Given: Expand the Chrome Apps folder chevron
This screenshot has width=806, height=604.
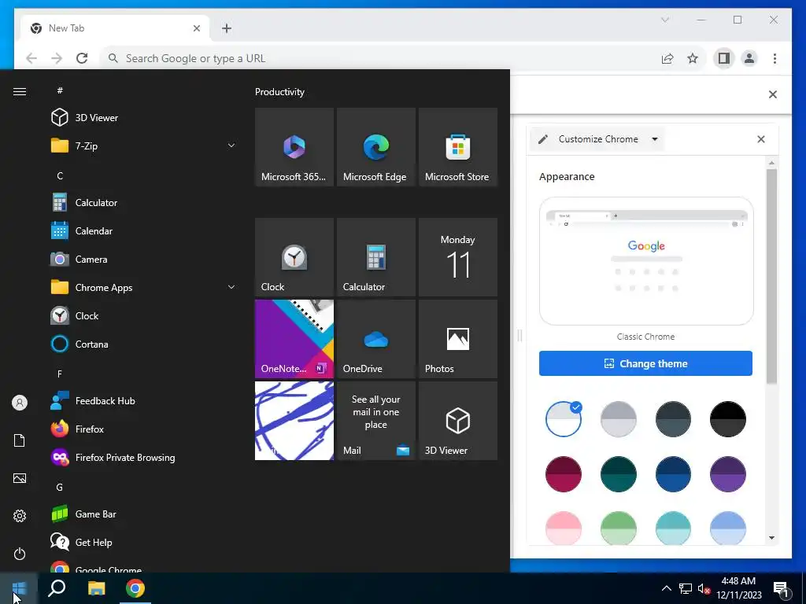Looking at the screenshot, I should point(231,287).
